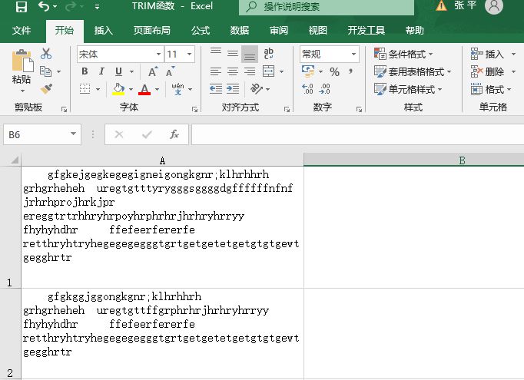
Task: Open the font name dropdown
Action: pyautogui.click(x=158, y=55)
